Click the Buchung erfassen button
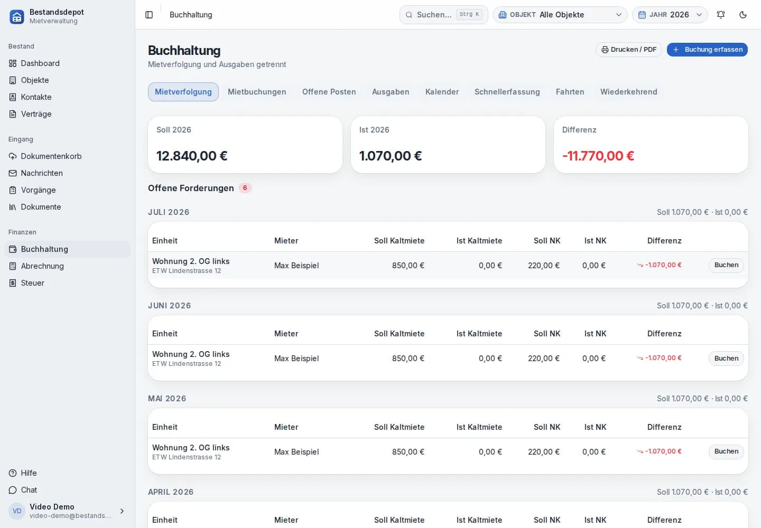The height and width of the screenshot is (528, 761). 707,50
